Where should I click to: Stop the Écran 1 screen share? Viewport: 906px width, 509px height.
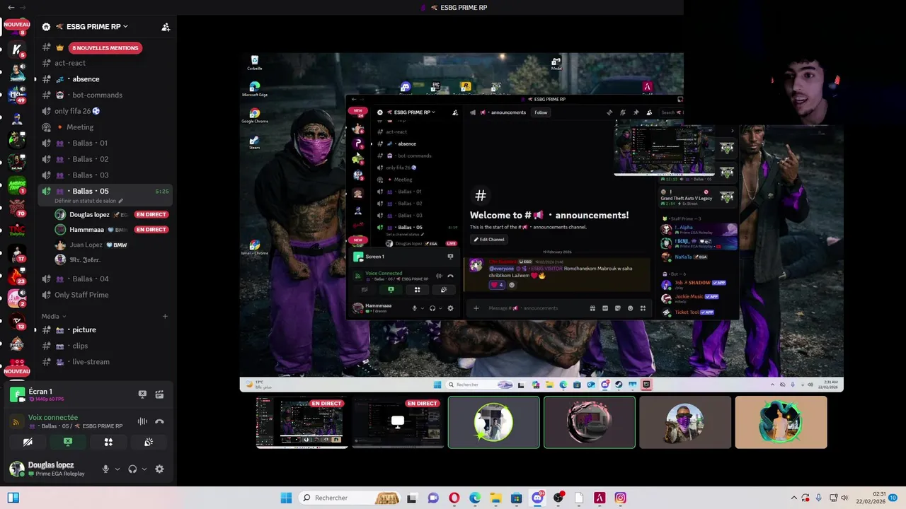[142, 394]
